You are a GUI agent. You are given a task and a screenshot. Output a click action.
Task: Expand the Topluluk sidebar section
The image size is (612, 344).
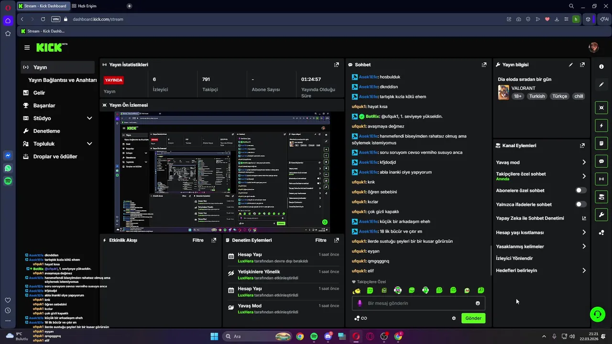tap(89, 144)
